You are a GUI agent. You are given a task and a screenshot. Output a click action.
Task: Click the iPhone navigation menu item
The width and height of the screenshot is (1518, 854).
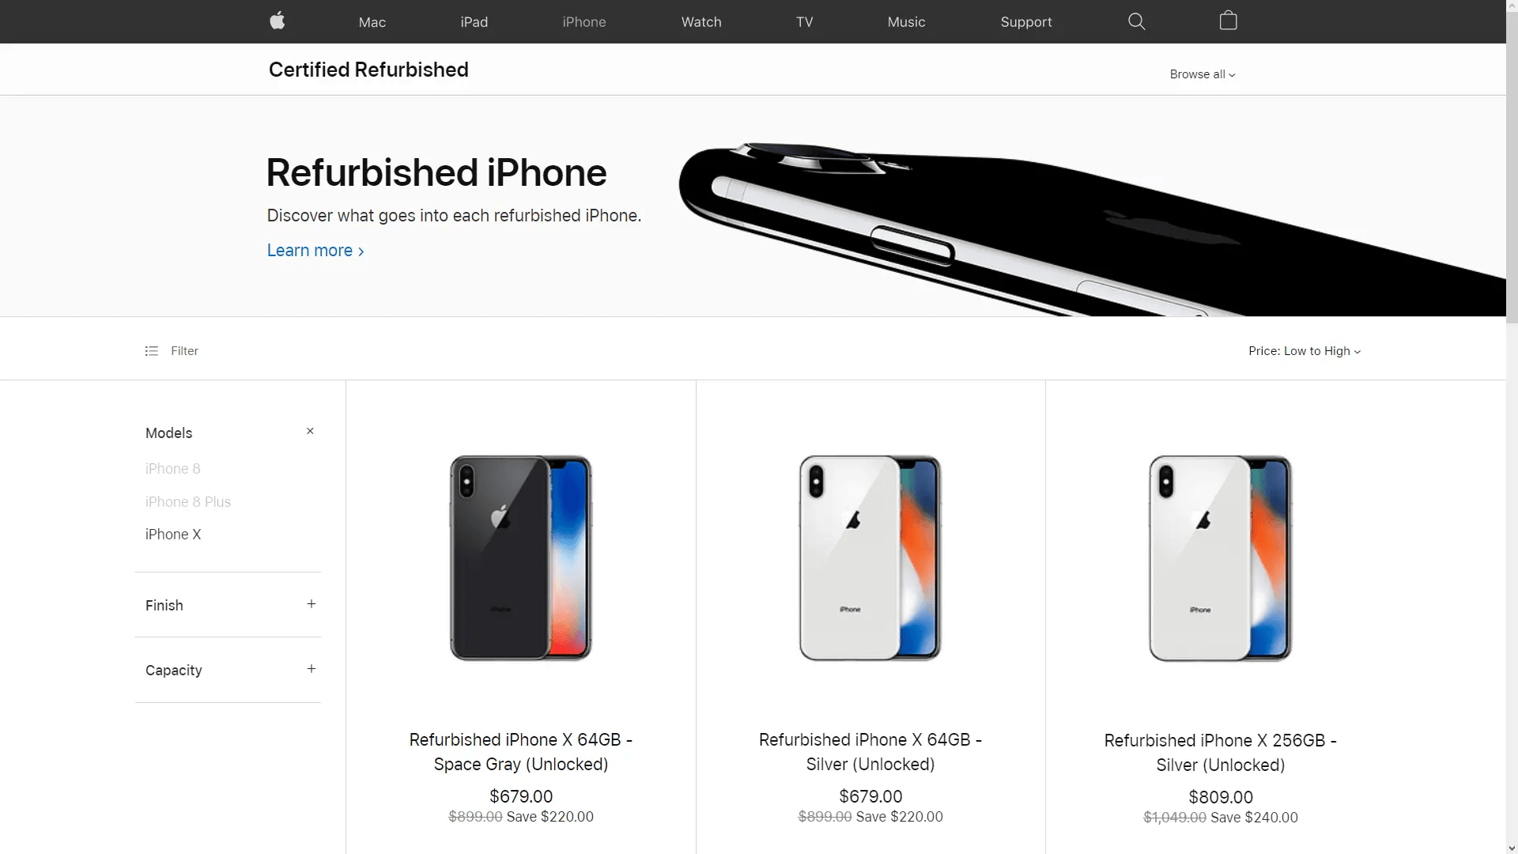[x=583, y=22]
